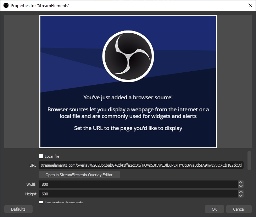Click 'You've just added a browser source!' text

pos(128,98)
